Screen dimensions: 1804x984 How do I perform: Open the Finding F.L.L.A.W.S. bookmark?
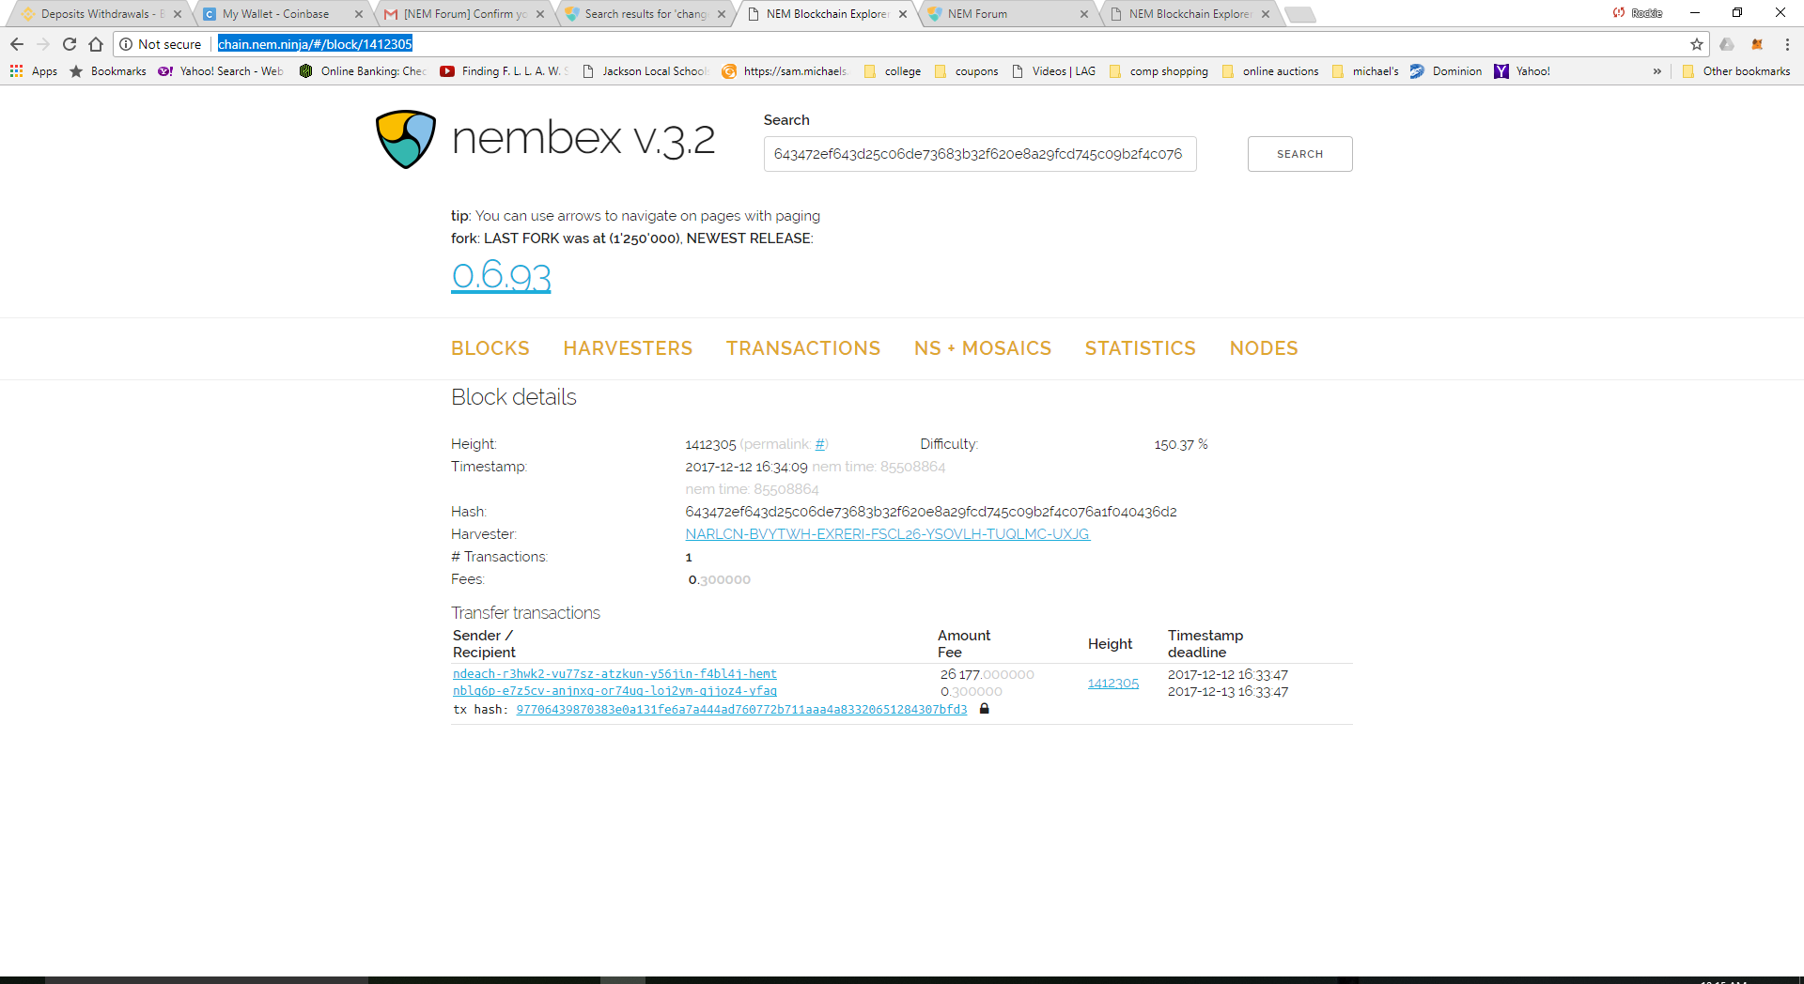click(x=504, y=71)
